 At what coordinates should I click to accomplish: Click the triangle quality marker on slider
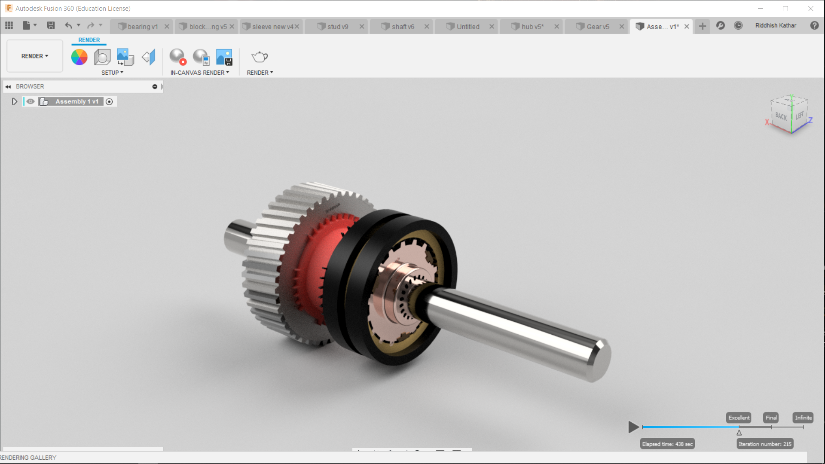pos(739,433)
